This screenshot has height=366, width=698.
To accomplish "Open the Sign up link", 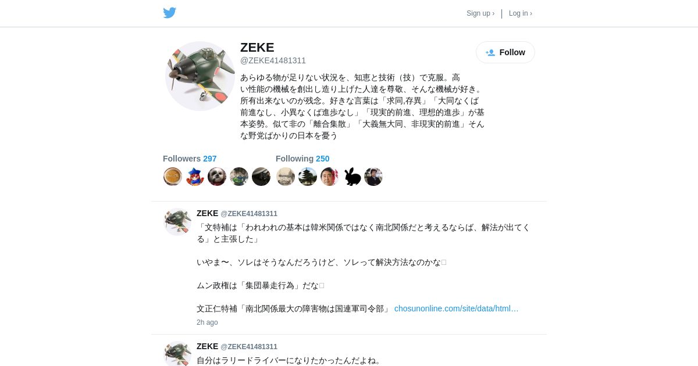I will [x=480, y=13].
